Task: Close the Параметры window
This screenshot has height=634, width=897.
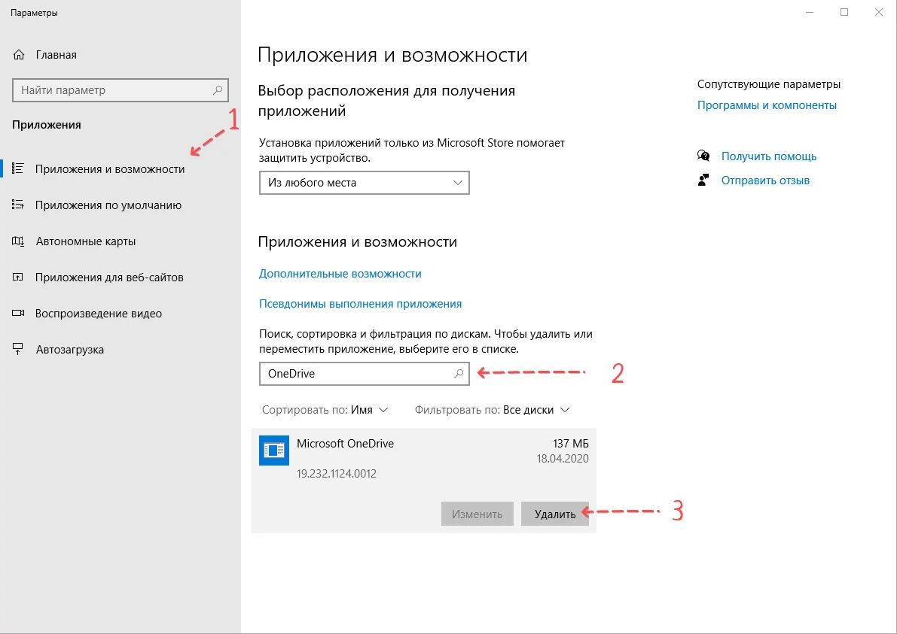Action: pos(879,13)
